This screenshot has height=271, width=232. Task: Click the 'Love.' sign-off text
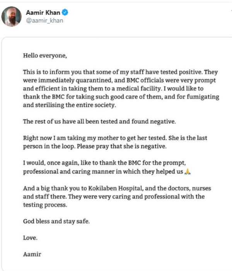pos(30,238)
